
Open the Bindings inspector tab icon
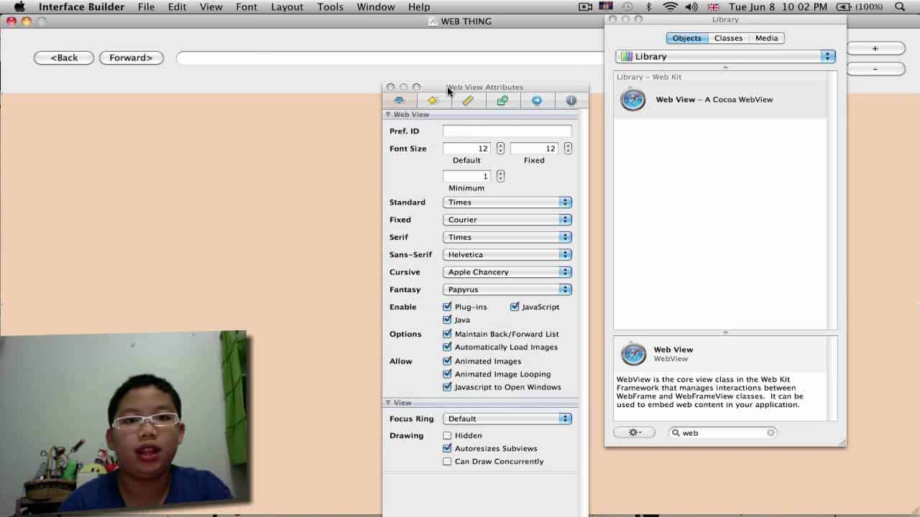coord(502,101)
